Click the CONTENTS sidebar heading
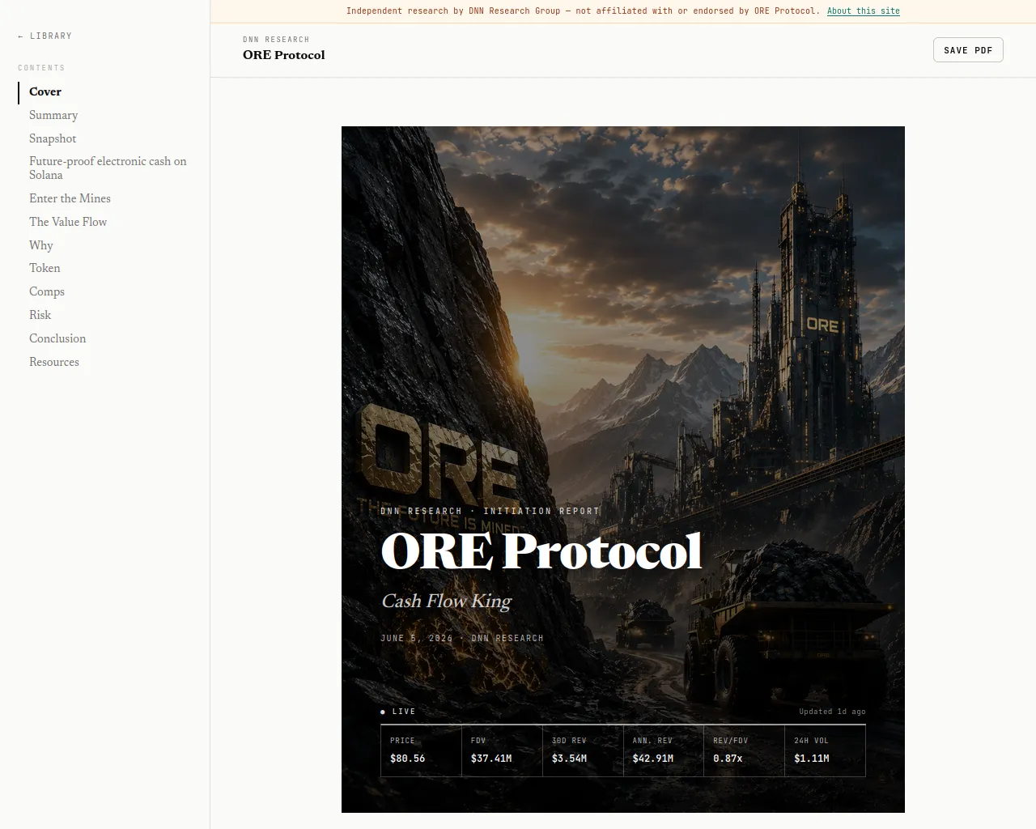 point(41,68)
